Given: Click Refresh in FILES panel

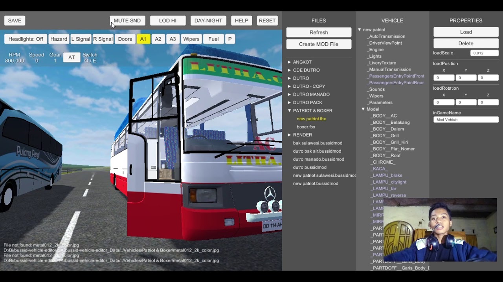Looking at the screenshot, I should pyautogui.click(x=319, y=33).
